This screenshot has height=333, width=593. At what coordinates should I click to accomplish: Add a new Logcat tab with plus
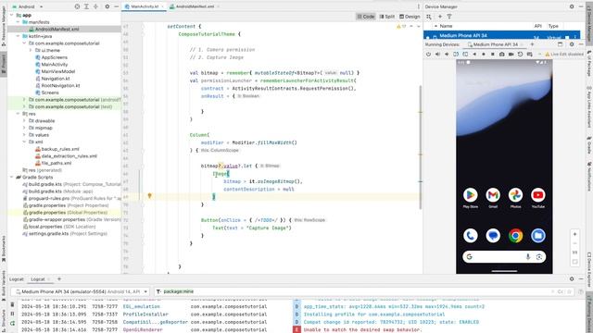click(59, 279)
